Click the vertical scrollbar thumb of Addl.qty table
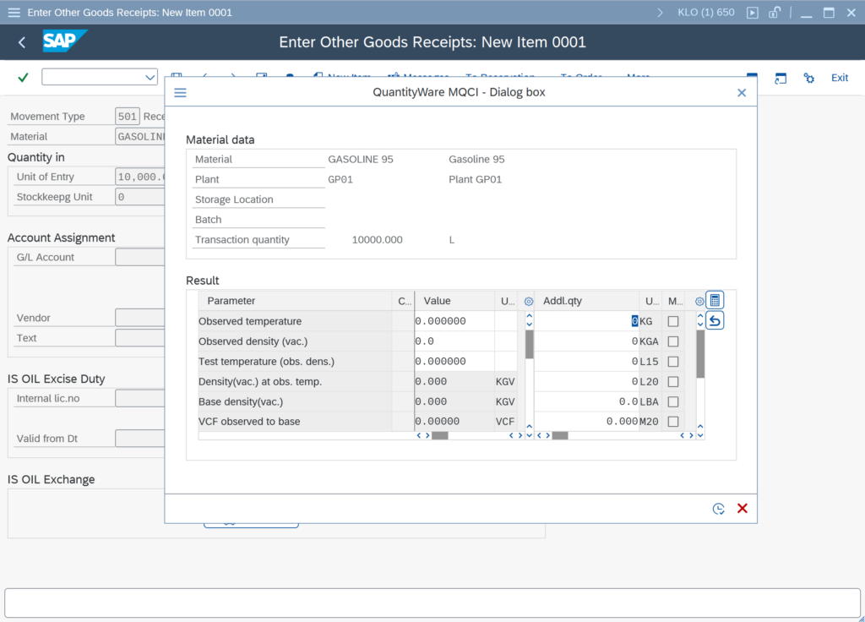865x622 pixels. 700,354
